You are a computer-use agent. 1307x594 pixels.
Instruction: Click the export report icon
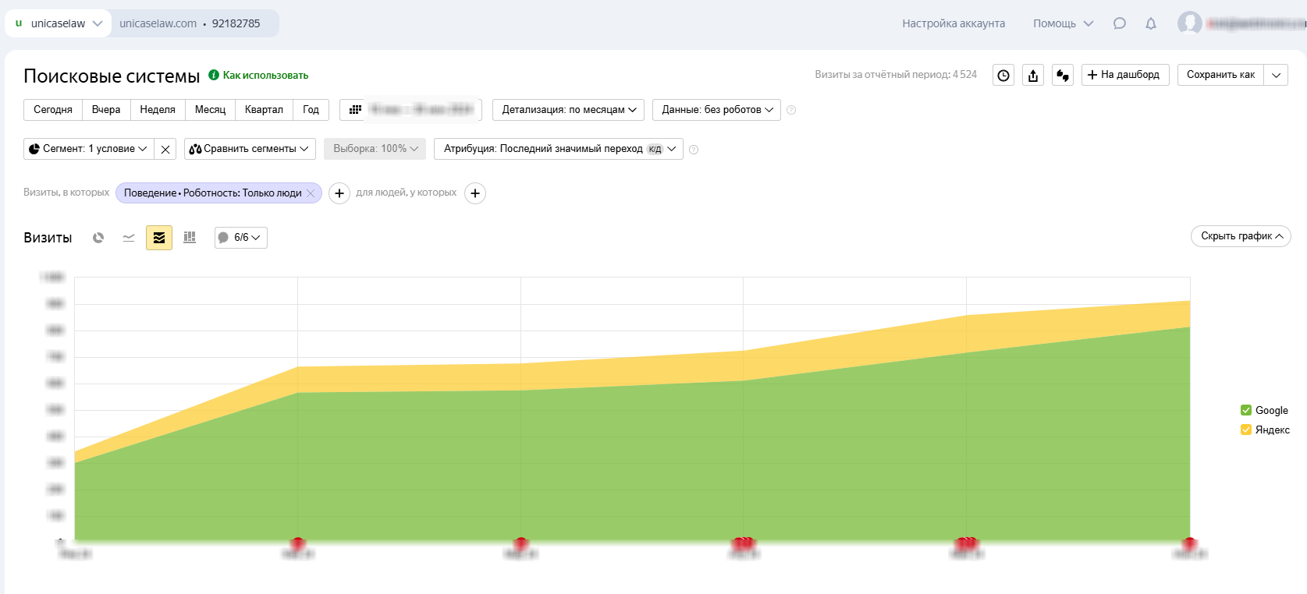coord(1033,75)
